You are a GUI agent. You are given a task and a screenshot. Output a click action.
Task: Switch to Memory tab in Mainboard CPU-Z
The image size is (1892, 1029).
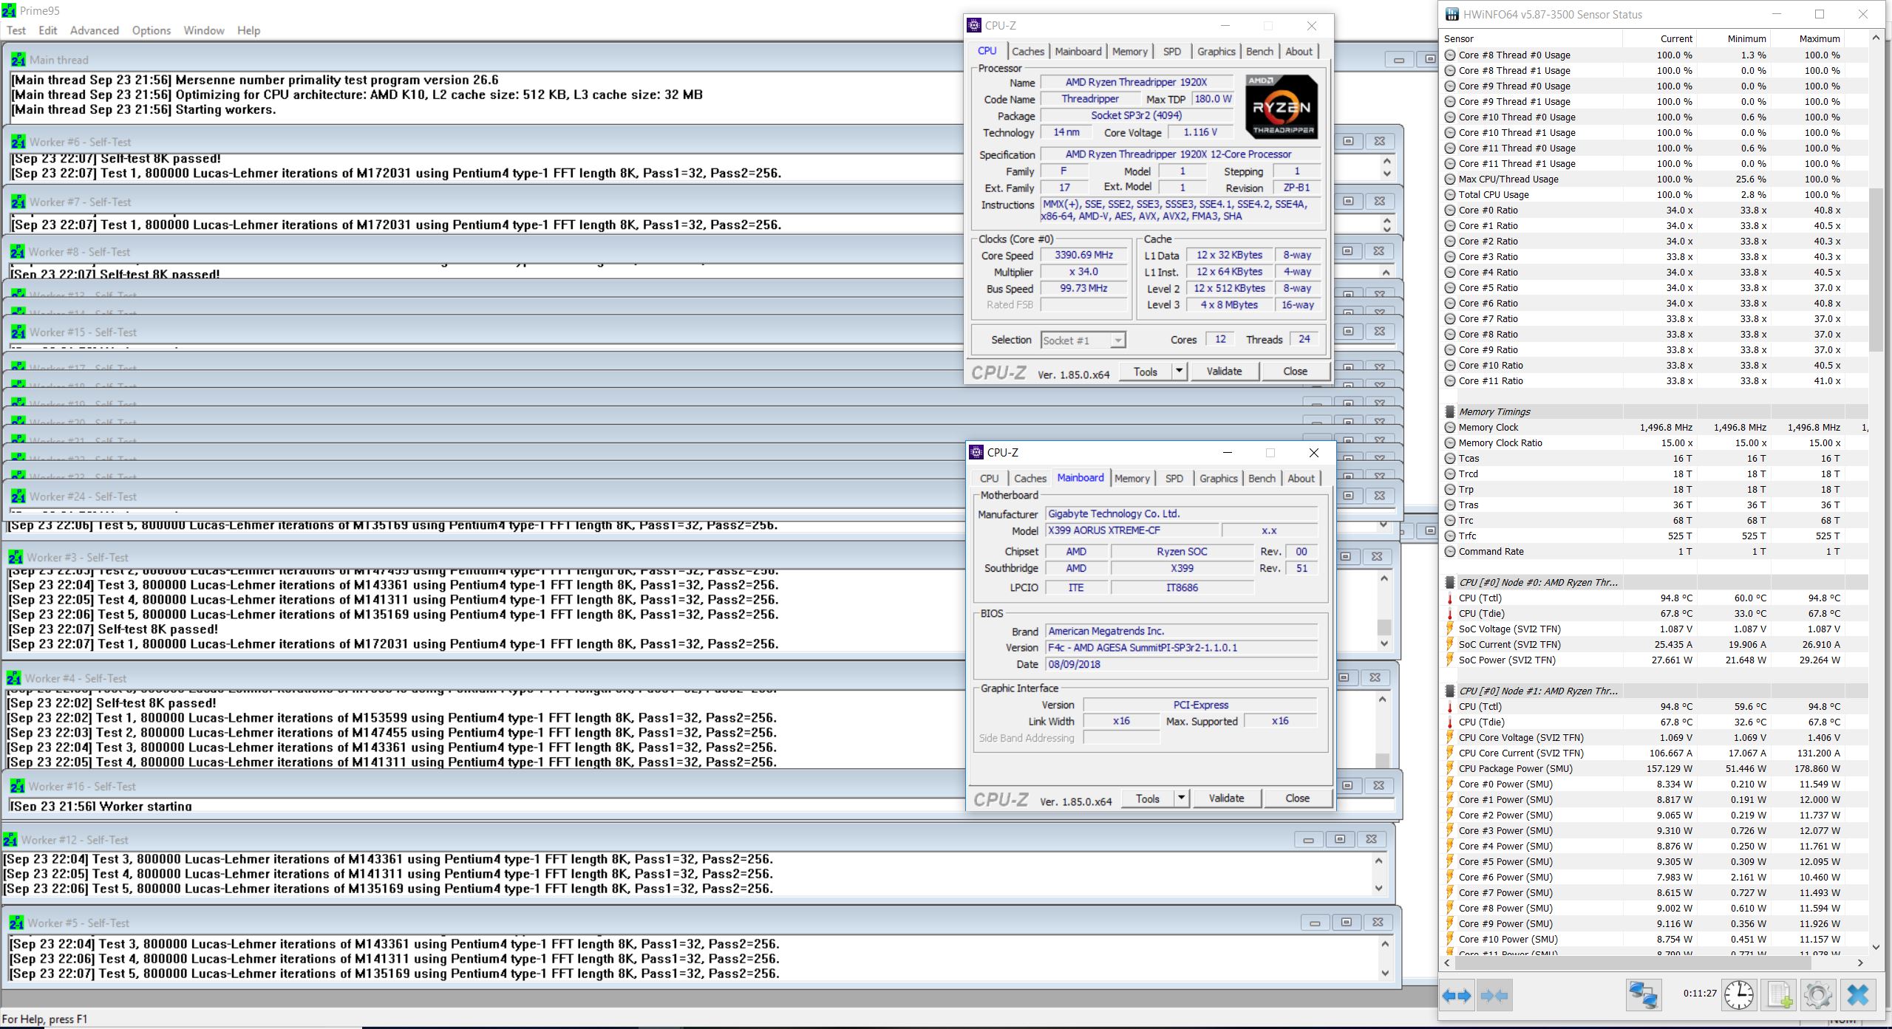[x=1132, y=478]
